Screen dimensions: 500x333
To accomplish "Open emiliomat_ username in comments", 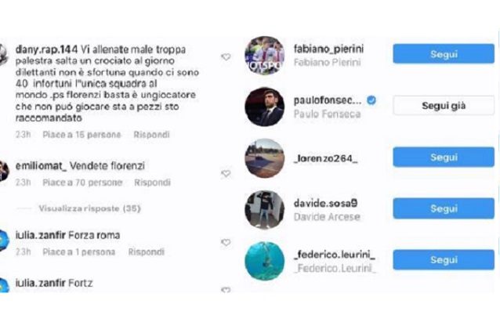I will point(41,165).
